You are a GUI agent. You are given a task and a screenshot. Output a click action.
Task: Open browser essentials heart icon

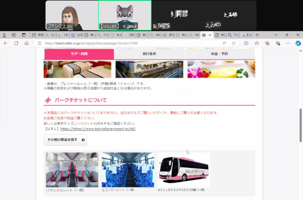(278, 43)
